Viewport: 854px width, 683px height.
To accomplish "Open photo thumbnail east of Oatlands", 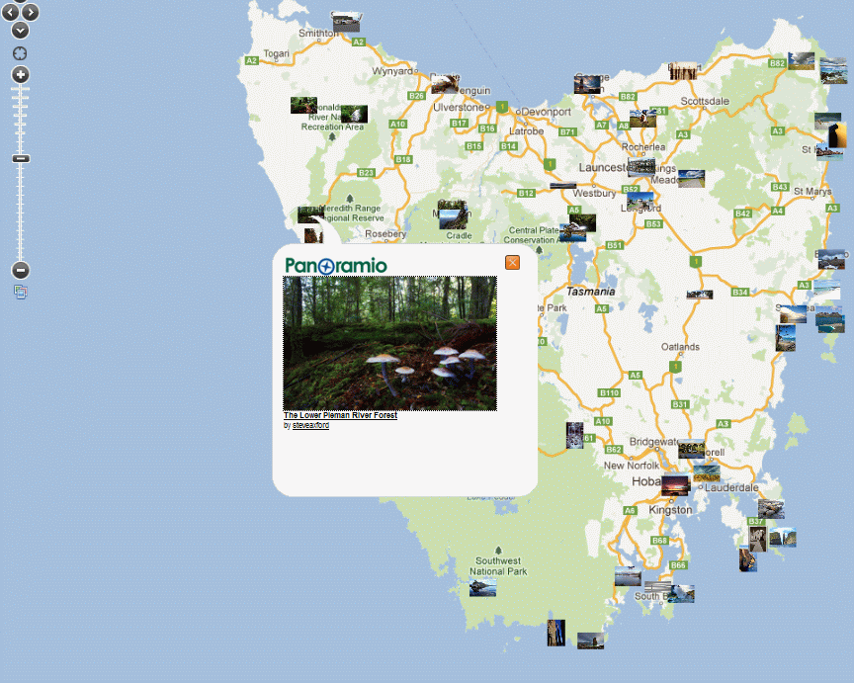I will (x=699, y=295).
